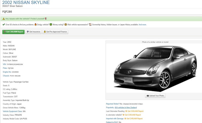Click the money bag icon on Pre-Approved Finance
The image size is (202, 123).
(x=45, y=32)
